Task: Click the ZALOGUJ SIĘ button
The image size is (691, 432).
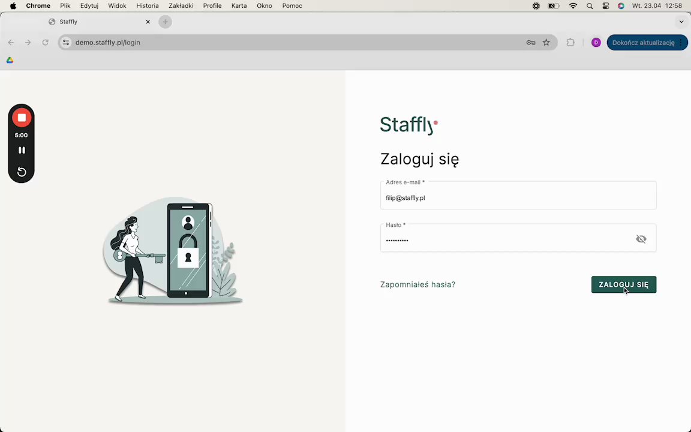Action: tap(624, 285)
